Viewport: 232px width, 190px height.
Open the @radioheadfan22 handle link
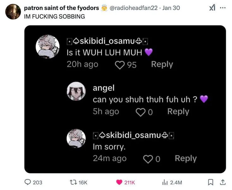click(x=134, y=8)
